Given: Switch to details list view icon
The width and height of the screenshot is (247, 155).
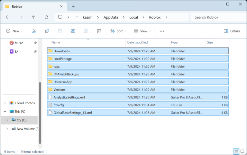Looking at the screenshot, I should click(236, 151).
